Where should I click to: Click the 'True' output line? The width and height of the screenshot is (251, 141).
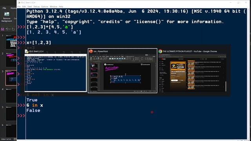click(32, 100)
